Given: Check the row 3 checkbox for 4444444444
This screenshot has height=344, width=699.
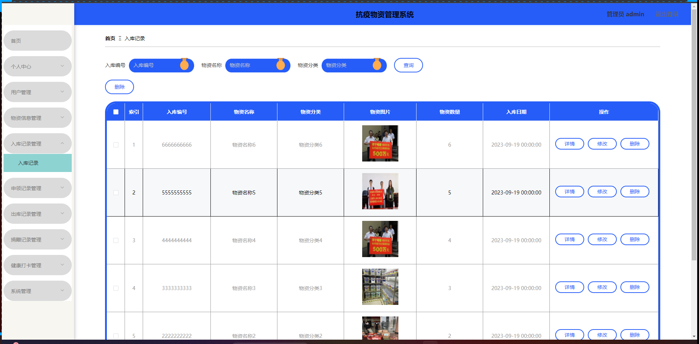Looking at the screenshot, I should pyautogui.click(x=116, y=240).
